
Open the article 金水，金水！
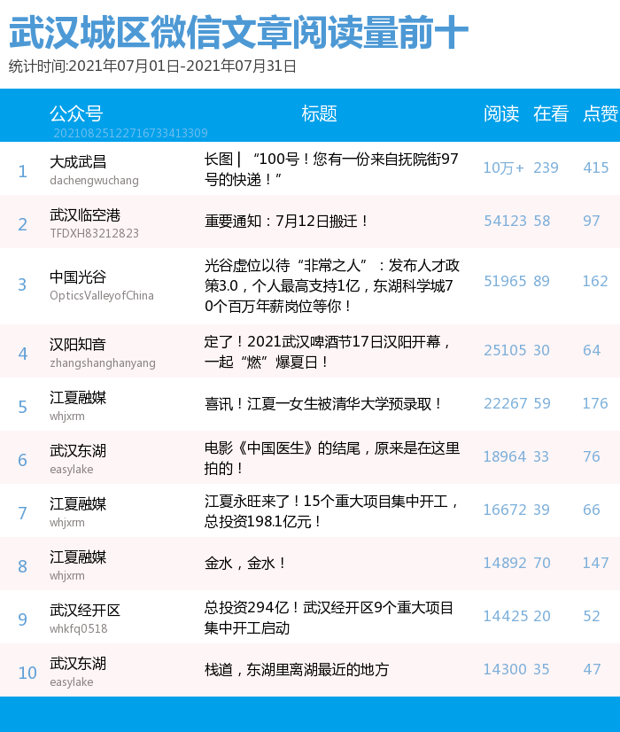(x=246, y=563)
